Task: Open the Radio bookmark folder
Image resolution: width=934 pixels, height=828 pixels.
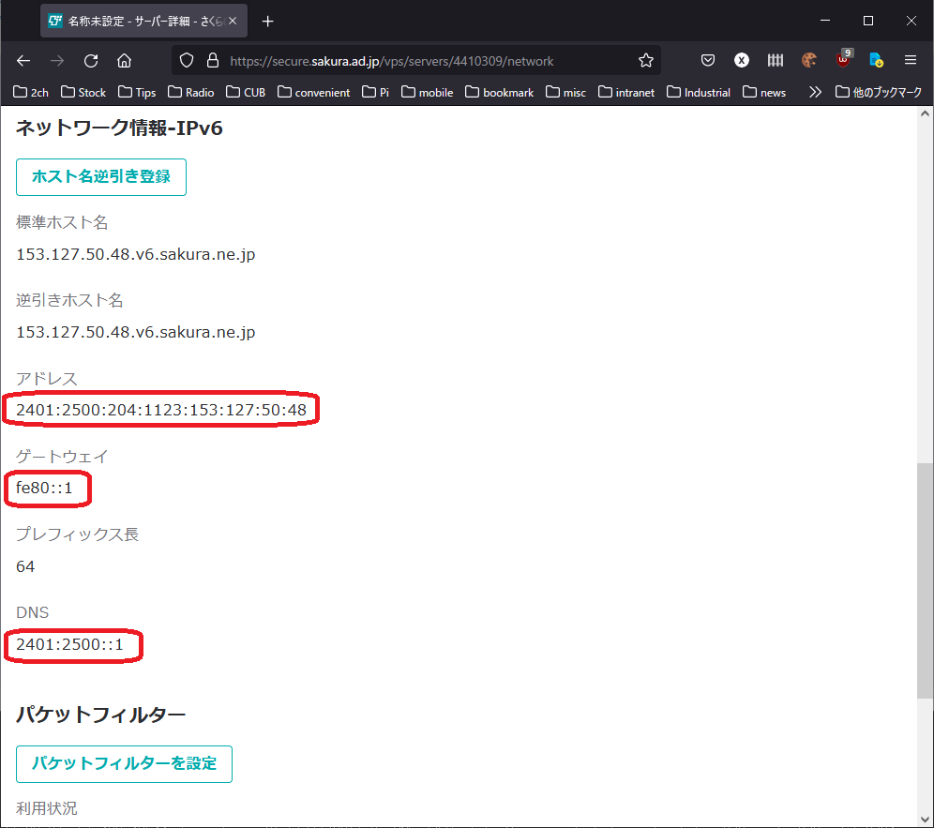Action: (x=190, y=92)
